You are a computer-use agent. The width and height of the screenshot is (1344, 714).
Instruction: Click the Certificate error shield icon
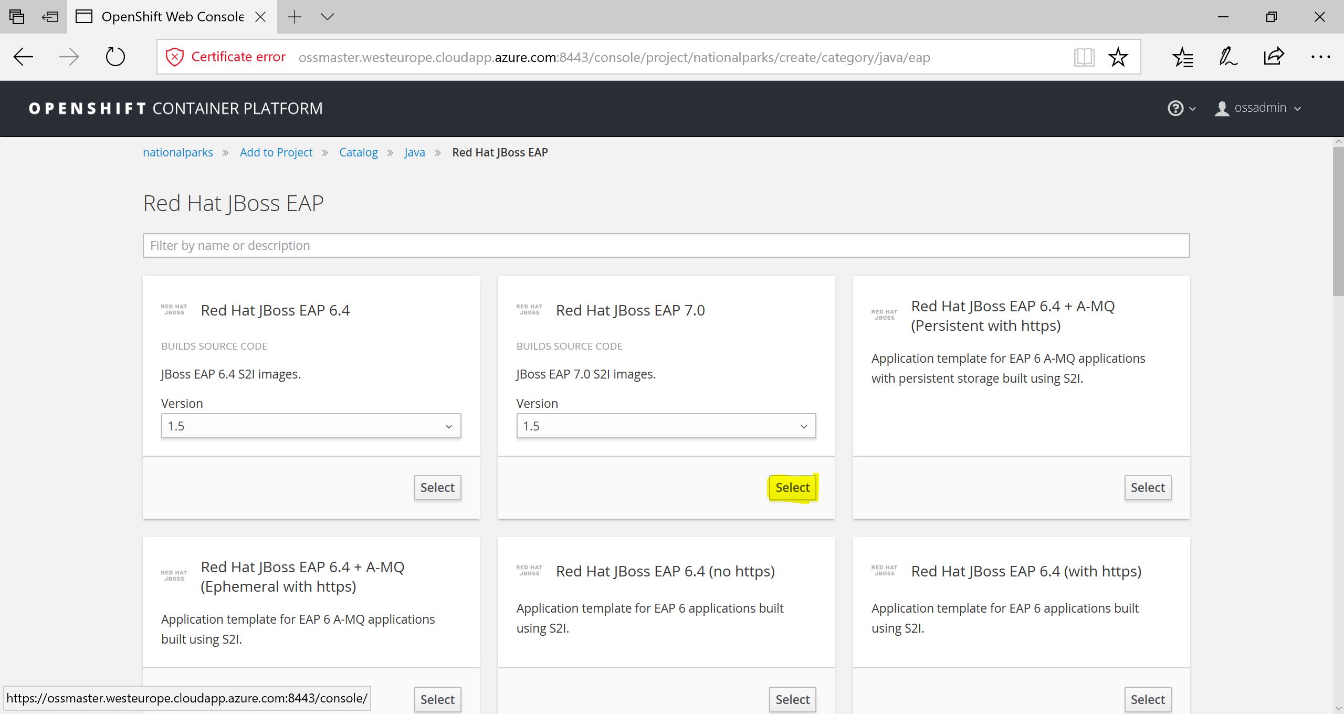tap(174, 57)
